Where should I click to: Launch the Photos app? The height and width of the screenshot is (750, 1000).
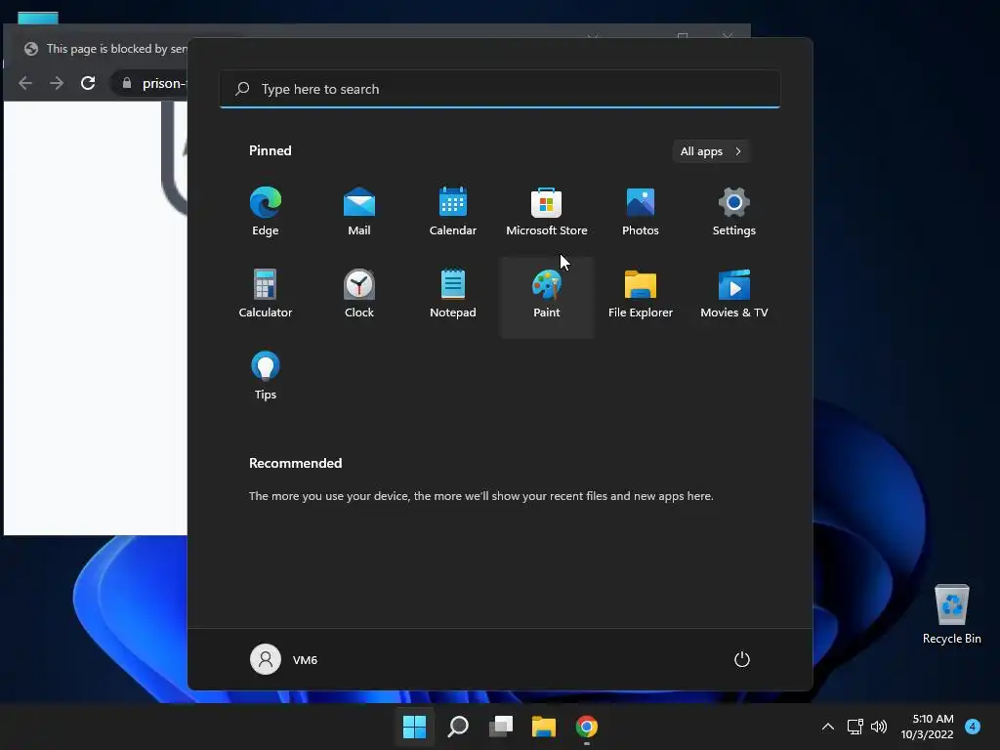(x=641, y=212)
